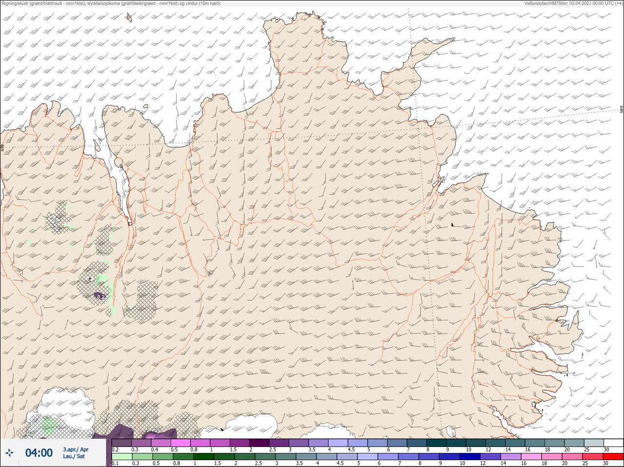624x467 pixels.
Task: Click the 'N99' label on the right edge
Action: tap(622, 110)
